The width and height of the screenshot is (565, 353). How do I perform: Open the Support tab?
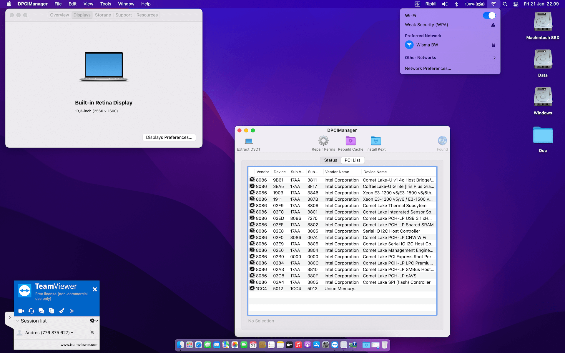[x=124, y=15]
